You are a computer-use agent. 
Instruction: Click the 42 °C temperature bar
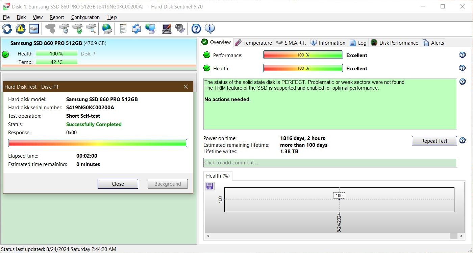tap(56, 62)
